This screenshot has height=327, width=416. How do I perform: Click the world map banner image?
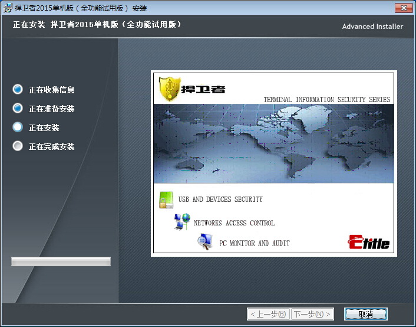[274, 143]
